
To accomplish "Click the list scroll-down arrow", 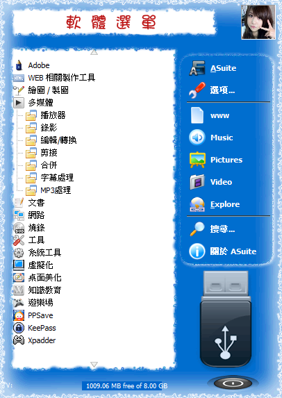I will coord(94,365).
